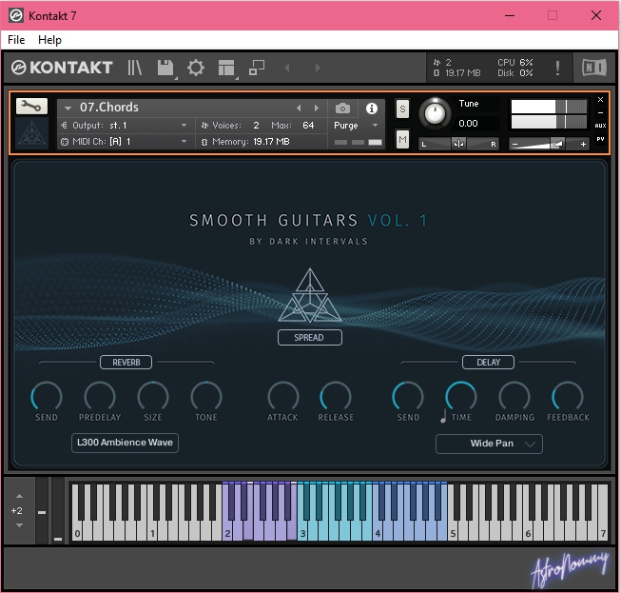Image resolution: width=621 pixels, height=593 pixels.
Task: Open Kontakt settings gear icon
Action: coord(196,68)
